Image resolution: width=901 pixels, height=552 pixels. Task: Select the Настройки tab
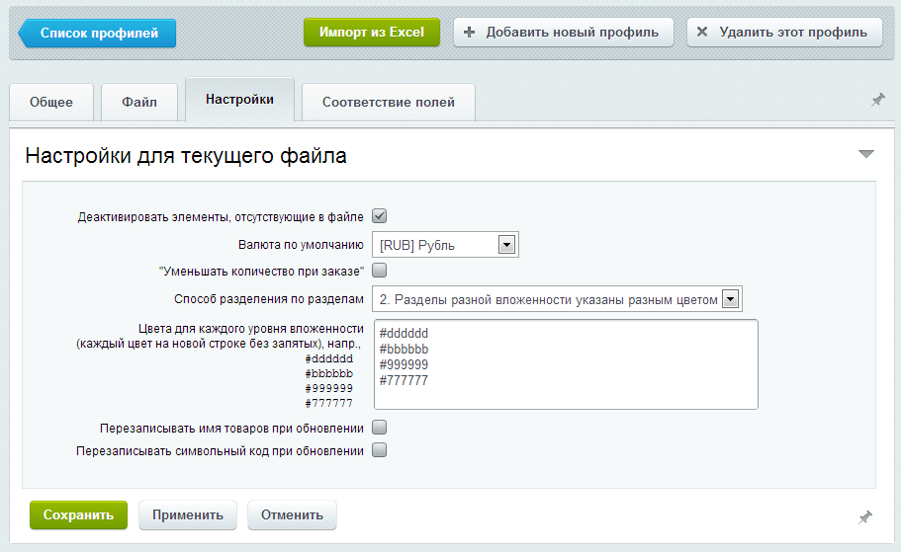tap(239, 100)
